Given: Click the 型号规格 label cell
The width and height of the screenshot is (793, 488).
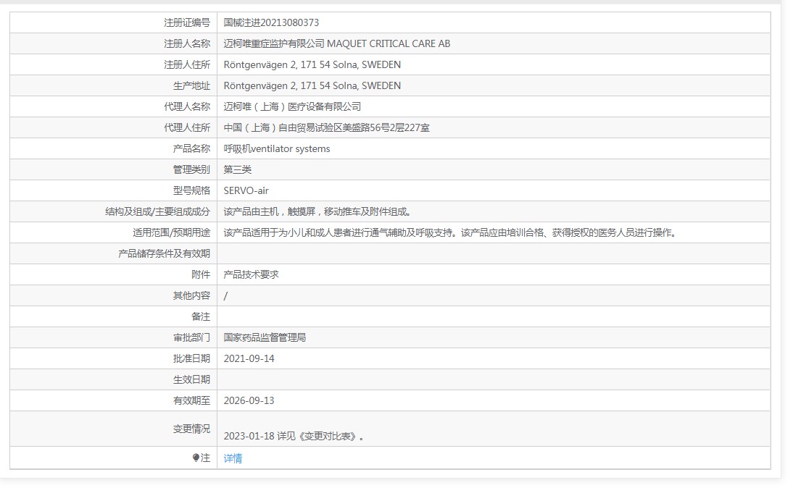Looking at the screenshot, I should tap(113, 190).
